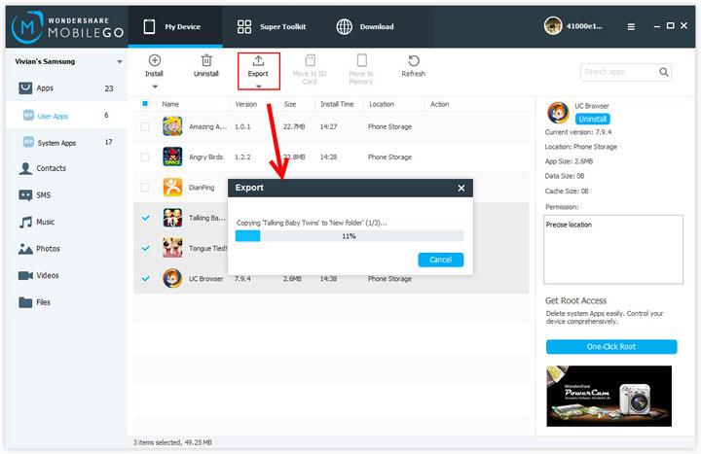
Task: Click the Amazing A... app icon
Action: point(172,126)
